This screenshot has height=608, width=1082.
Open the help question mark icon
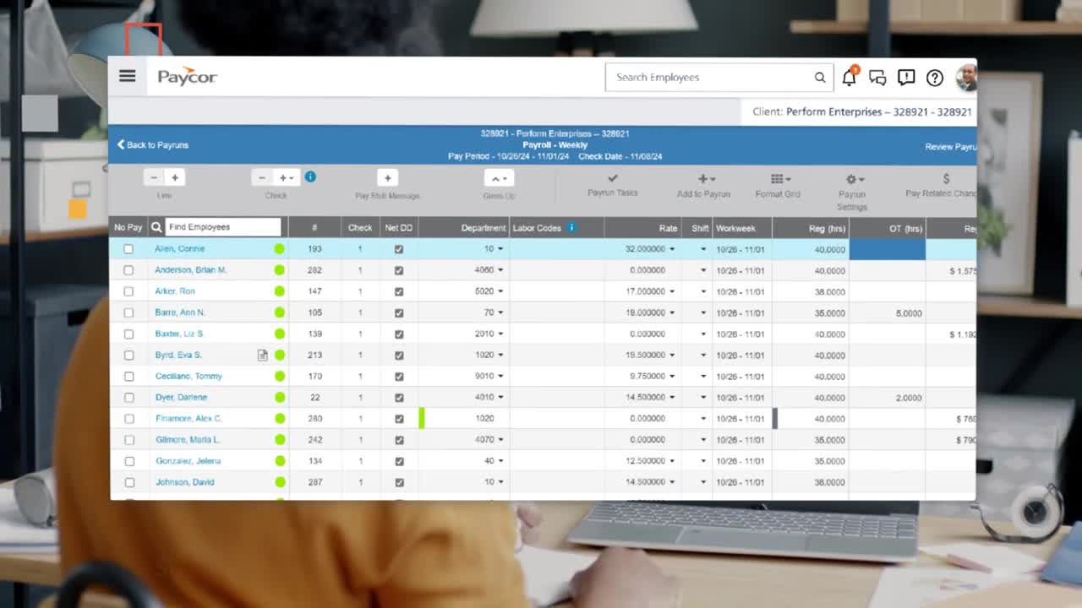(935, 78)
